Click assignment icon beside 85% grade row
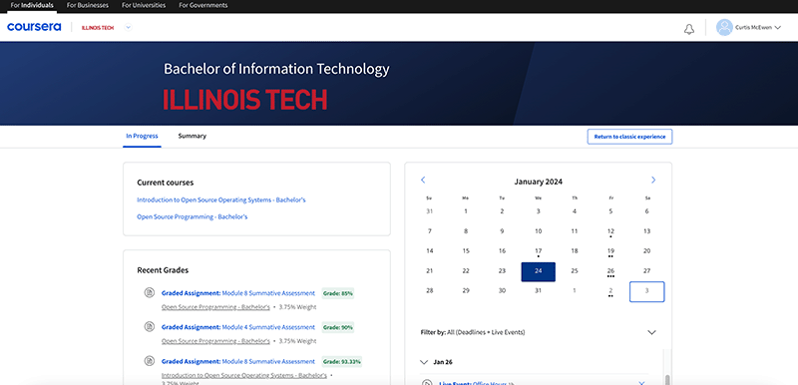This screenshot has width=798, height=385. (x=149, y=292)
